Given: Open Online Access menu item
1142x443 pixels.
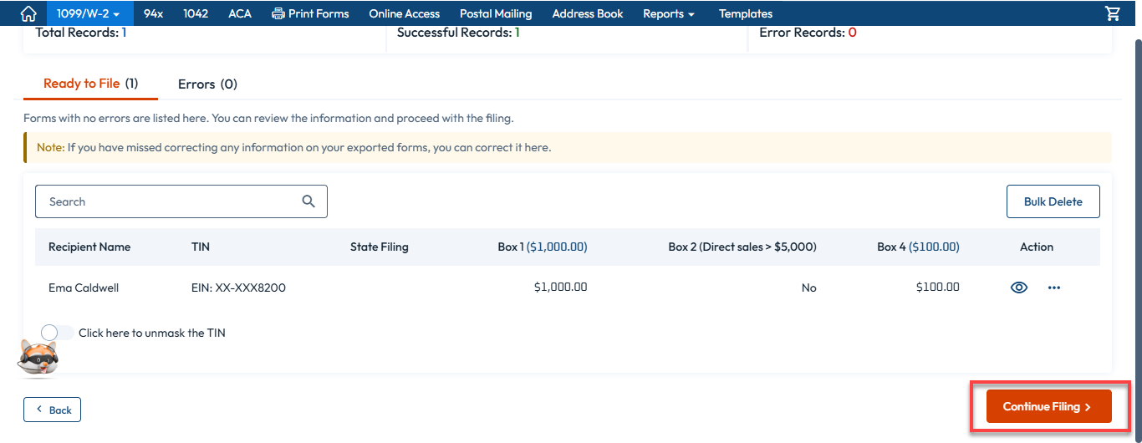Looking at the screenshot, I should (405, 13).
